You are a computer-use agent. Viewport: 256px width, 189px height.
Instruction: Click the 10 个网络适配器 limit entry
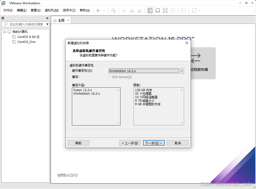click(x=146, y=97)
